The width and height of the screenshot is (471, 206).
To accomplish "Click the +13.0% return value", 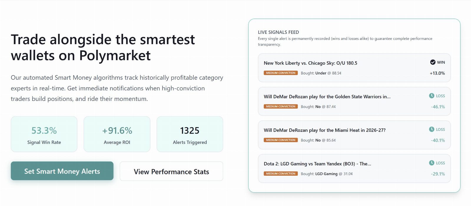I will point(437,73).
